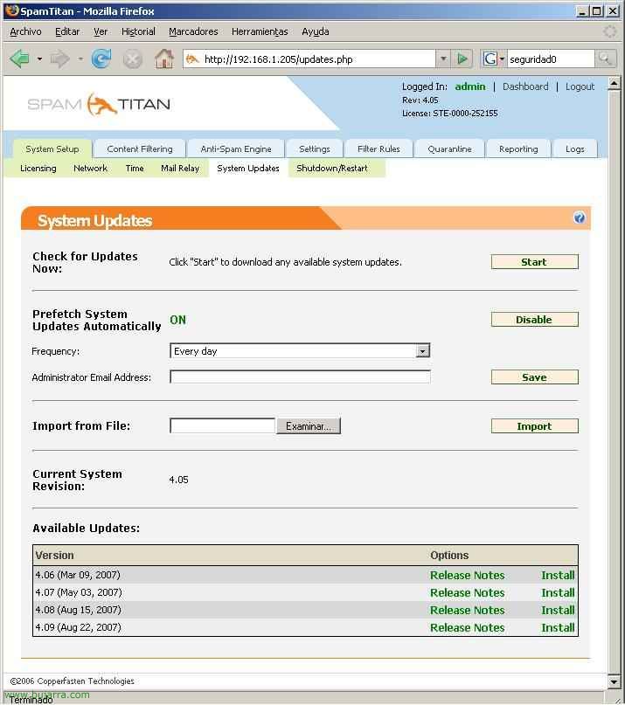Open the Archivo menu
The height and width of the screenshot is (705, 625).
25,31
